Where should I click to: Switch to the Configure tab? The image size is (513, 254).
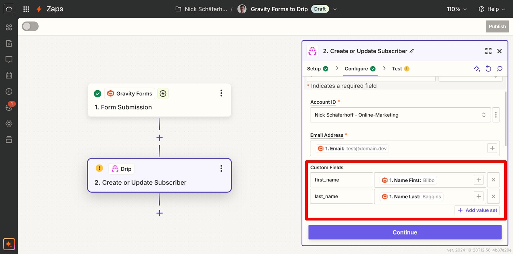pos(360,69)
